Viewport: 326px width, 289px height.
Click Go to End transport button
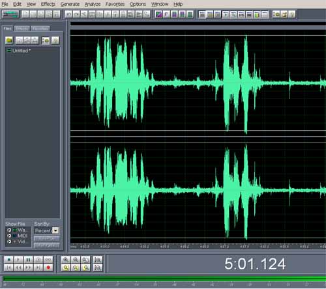coord(38,268)
